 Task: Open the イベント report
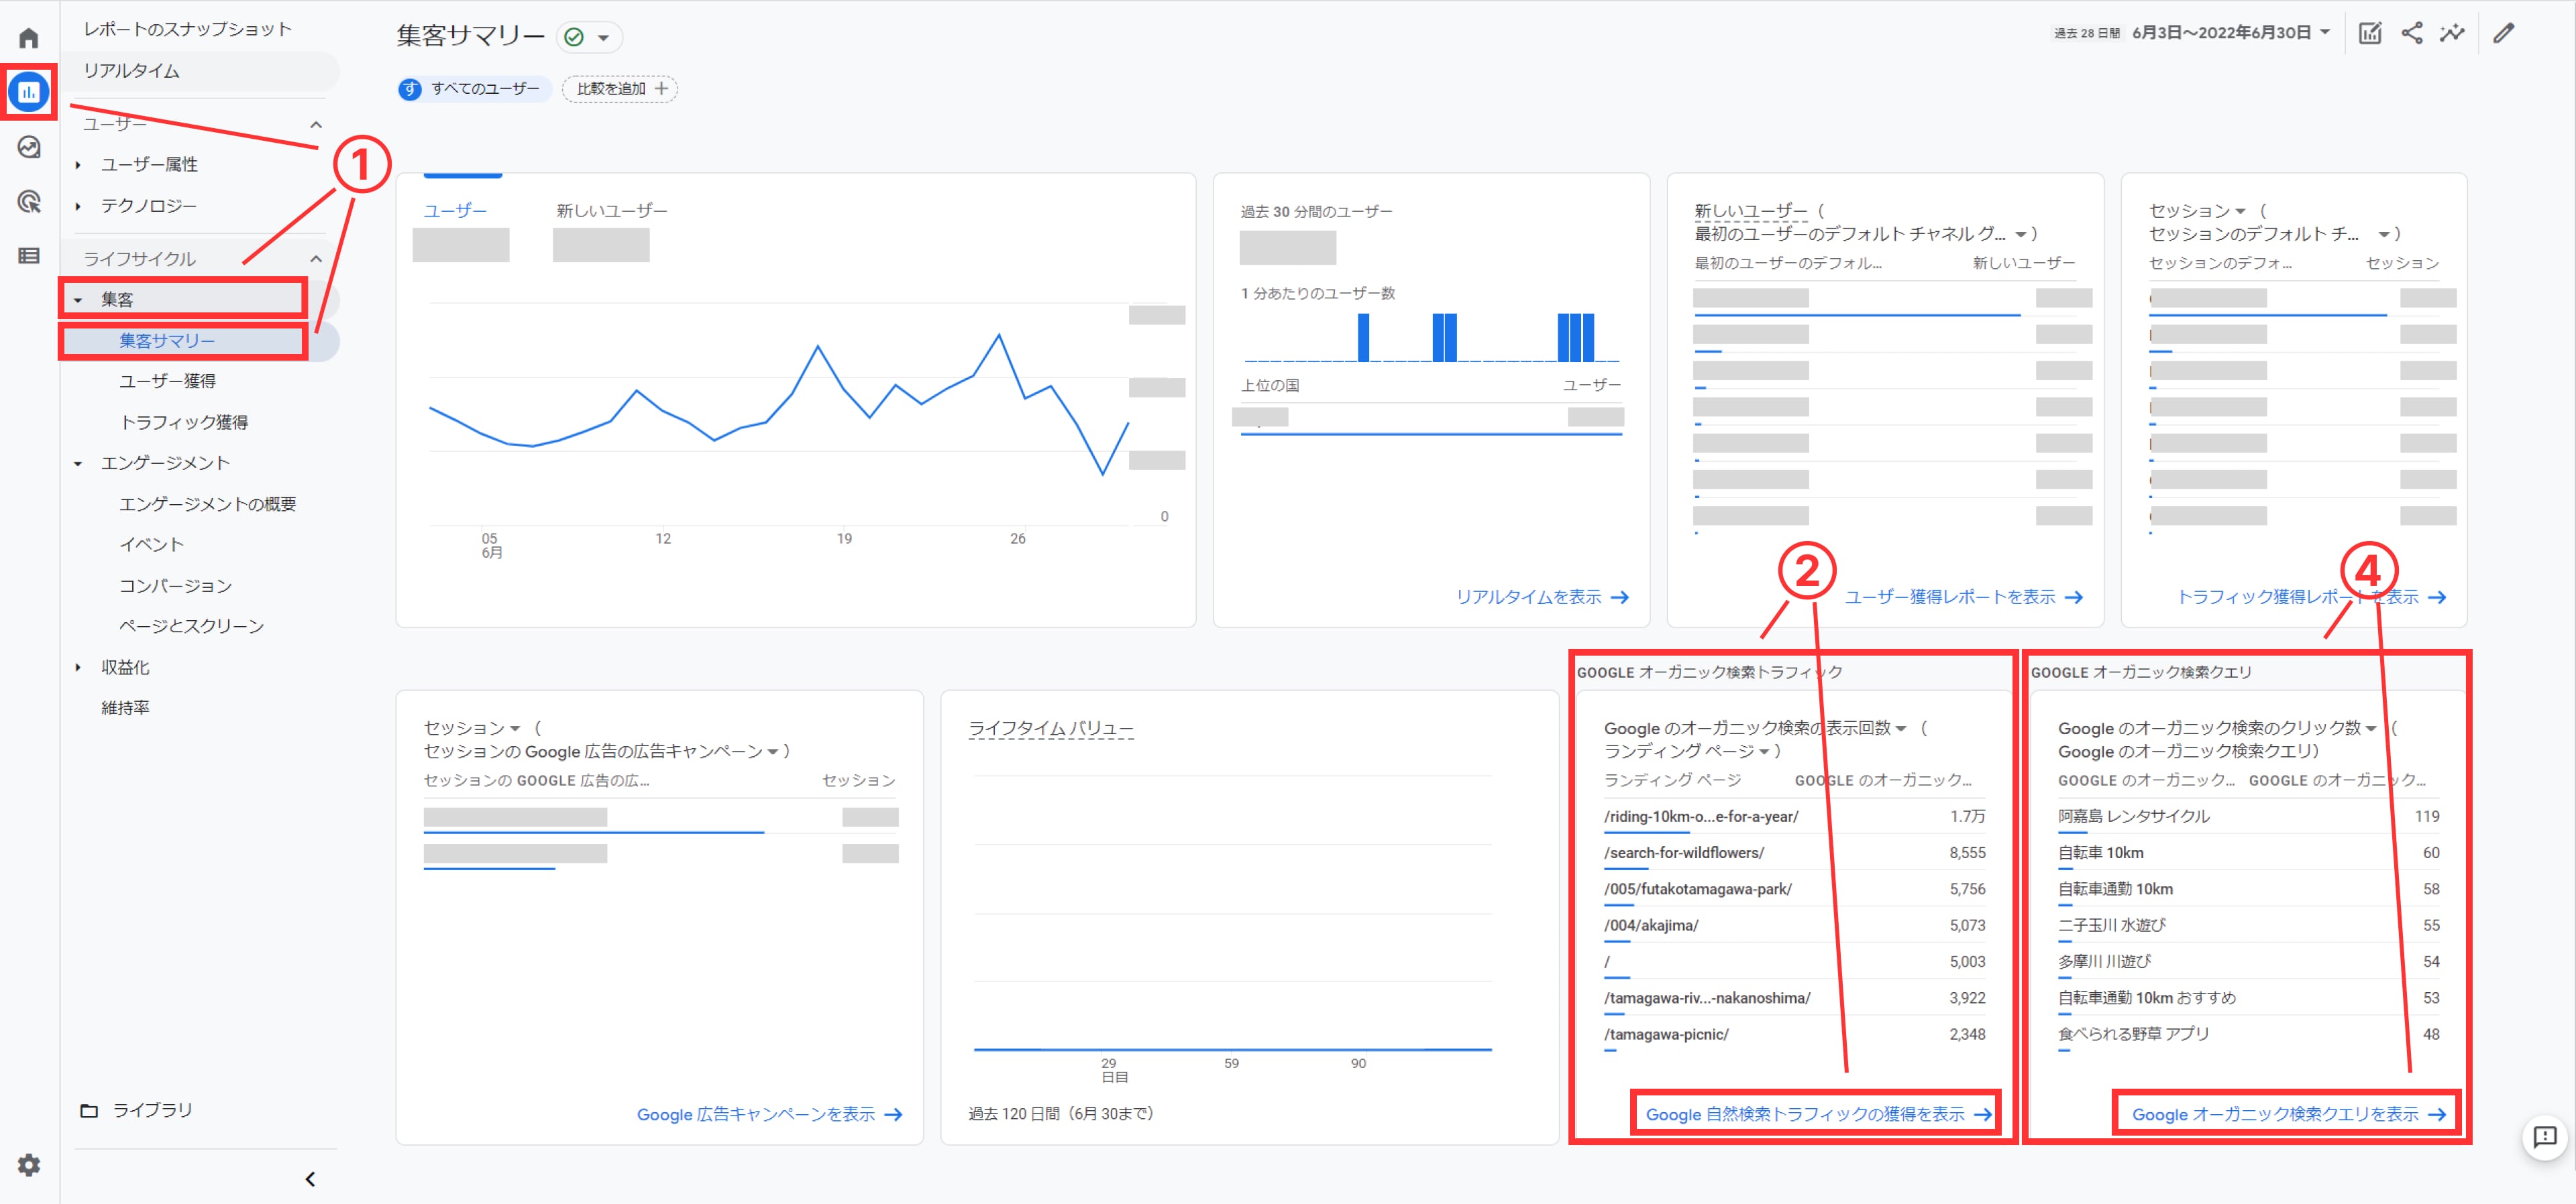[151, 544]
